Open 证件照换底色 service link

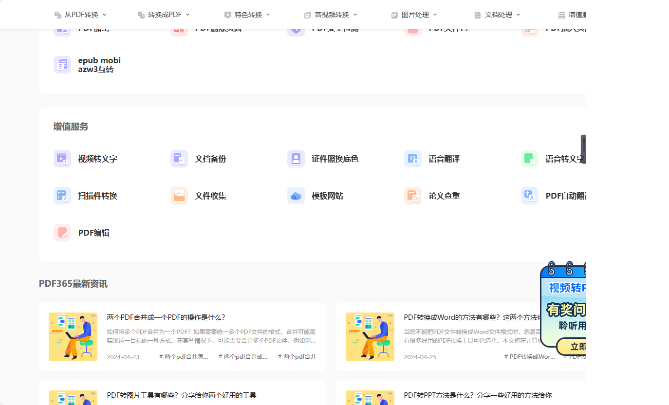335,159
